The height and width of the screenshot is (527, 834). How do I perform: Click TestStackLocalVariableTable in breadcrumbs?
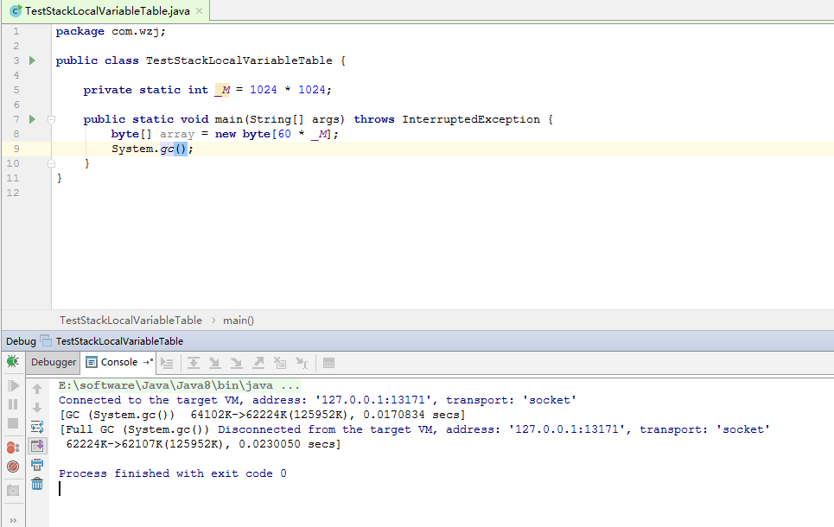click(131, 321)
